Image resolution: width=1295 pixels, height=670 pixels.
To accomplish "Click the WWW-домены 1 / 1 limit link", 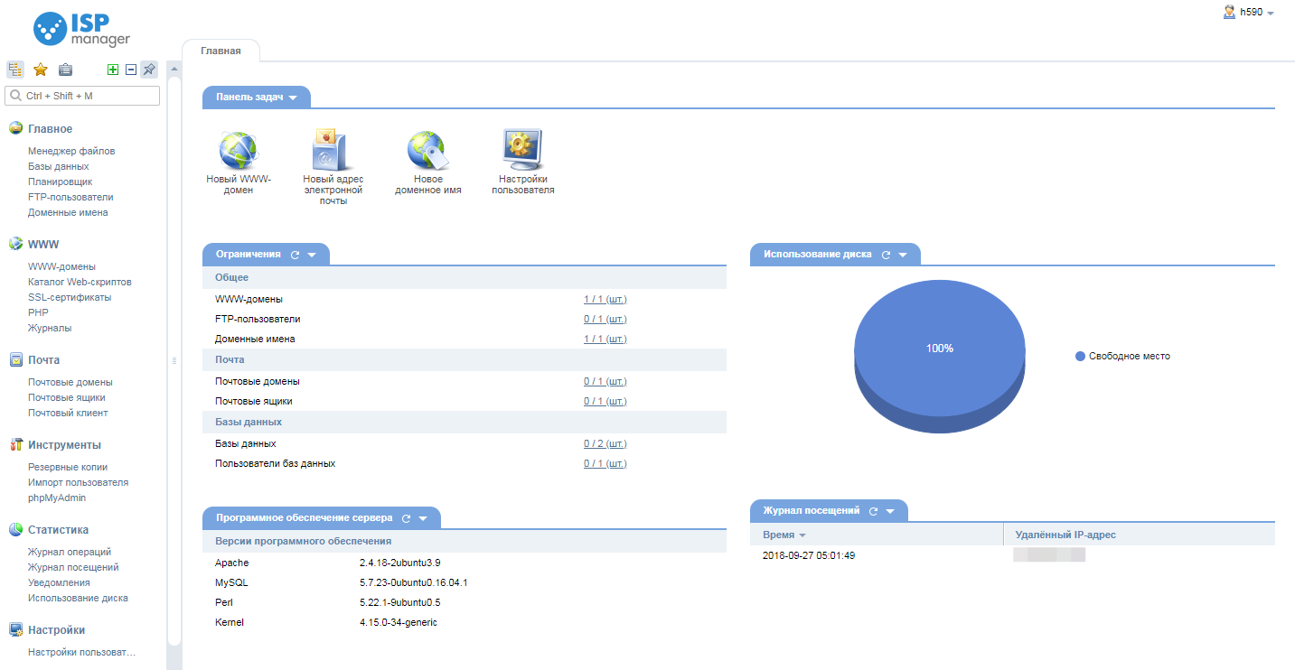I will point(605,299).
